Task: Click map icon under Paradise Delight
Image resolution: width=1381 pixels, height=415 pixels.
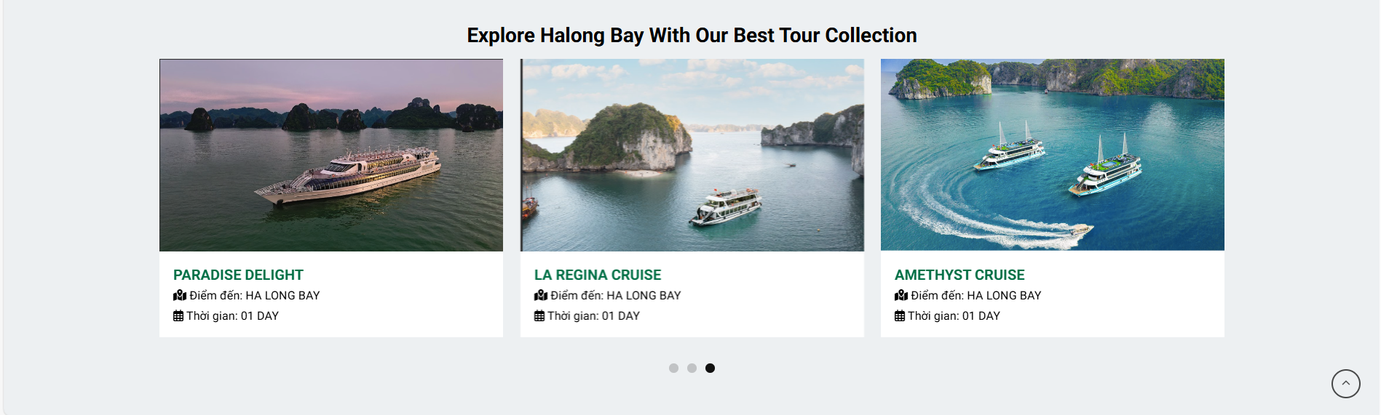Action: (x=180, y=295)
